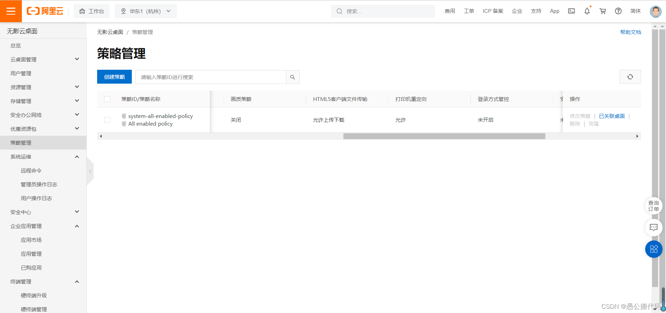Open the product hamburger menu
Viewport: 666px width, 313px height.
click(x=11, y=11)
